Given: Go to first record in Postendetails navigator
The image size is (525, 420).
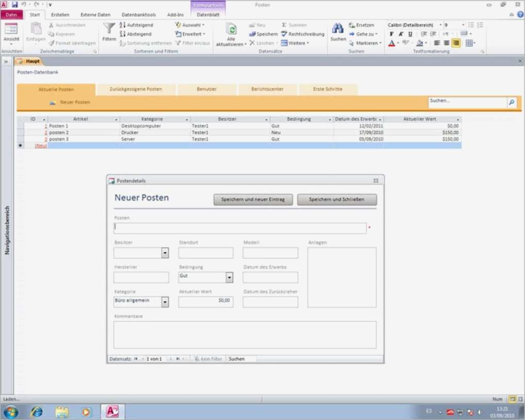Looking at the screenshot, I should tap(135, 359).
